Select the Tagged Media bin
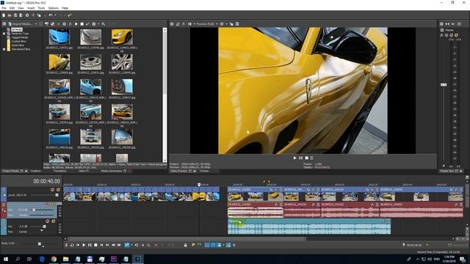Image resolution: width=470 pixels, height=264 pixels. (x=20, y=37)
